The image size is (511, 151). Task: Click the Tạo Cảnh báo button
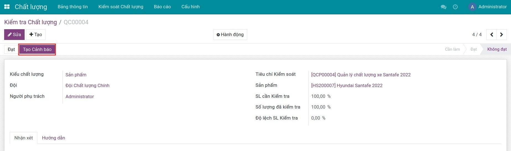click(37, 49)
